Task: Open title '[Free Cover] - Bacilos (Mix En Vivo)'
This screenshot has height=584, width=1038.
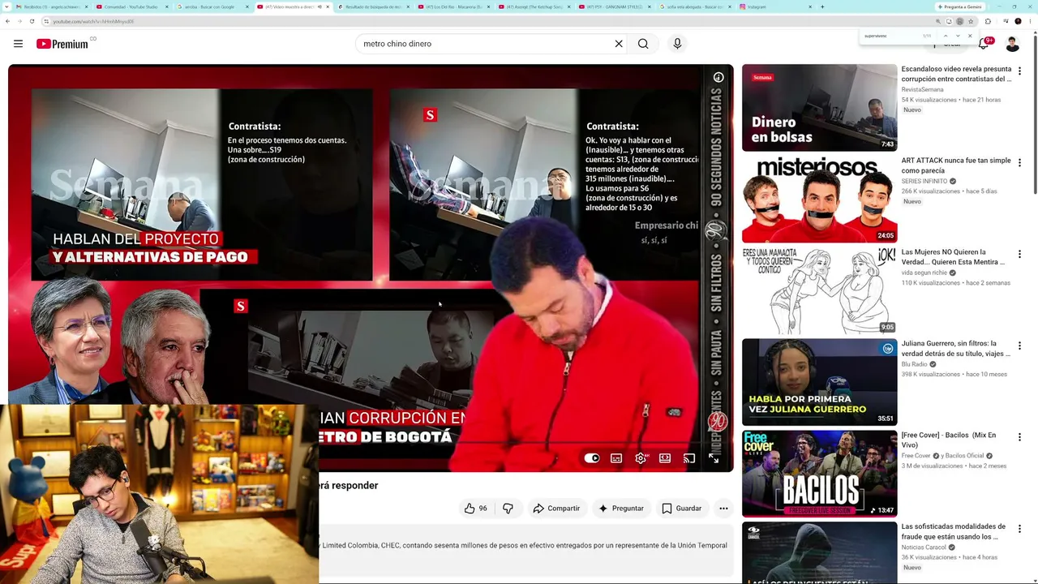Action: coord(949,440)
